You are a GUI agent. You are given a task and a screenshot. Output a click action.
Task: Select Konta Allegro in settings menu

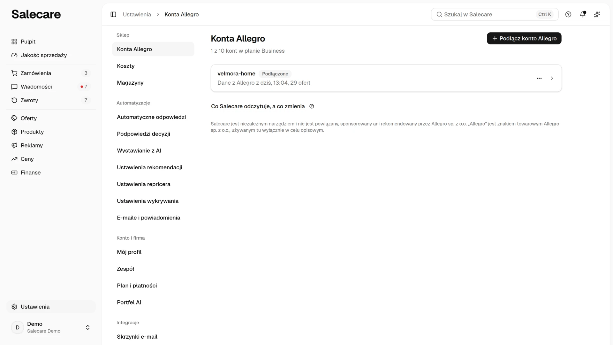click(153, 49)
